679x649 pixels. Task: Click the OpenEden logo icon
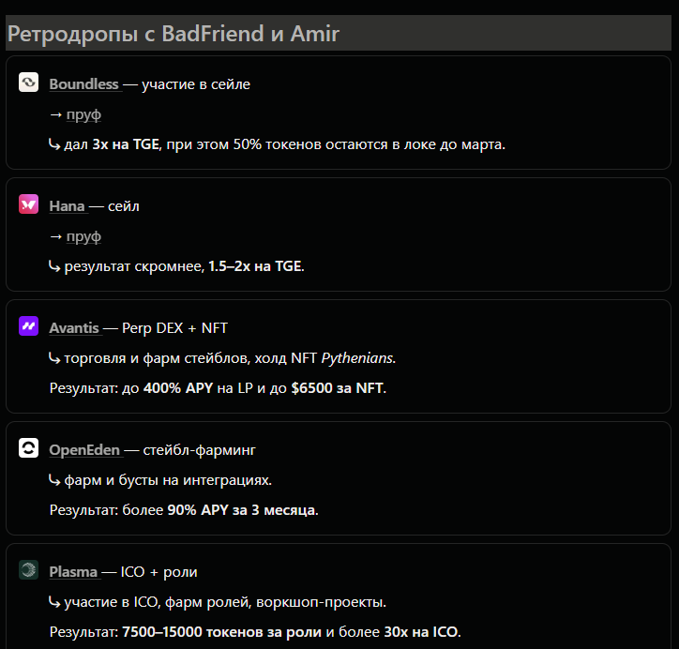tap(28, 448)
